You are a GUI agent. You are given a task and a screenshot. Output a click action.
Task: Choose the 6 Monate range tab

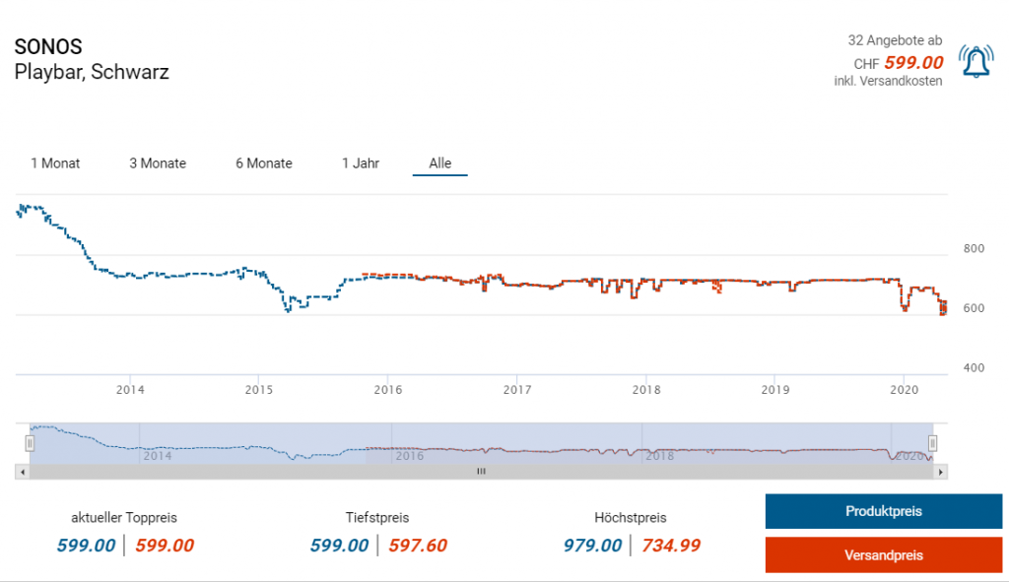click(x=264, y=163)
